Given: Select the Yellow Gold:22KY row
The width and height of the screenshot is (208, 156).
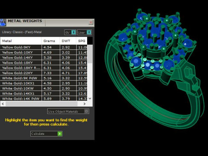Looking at the screenshot, I should 44,73.
